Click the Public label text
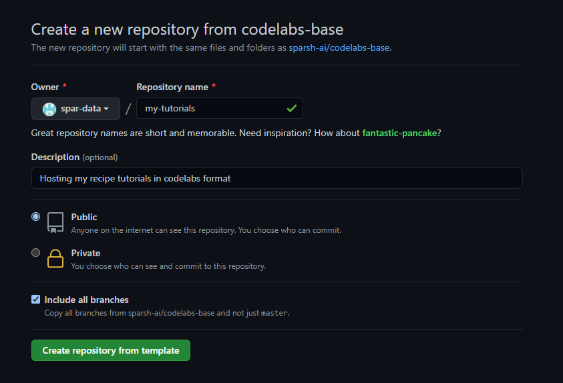Image resolution: width=563 pixels, height=383 pixels. click(84, 217)
